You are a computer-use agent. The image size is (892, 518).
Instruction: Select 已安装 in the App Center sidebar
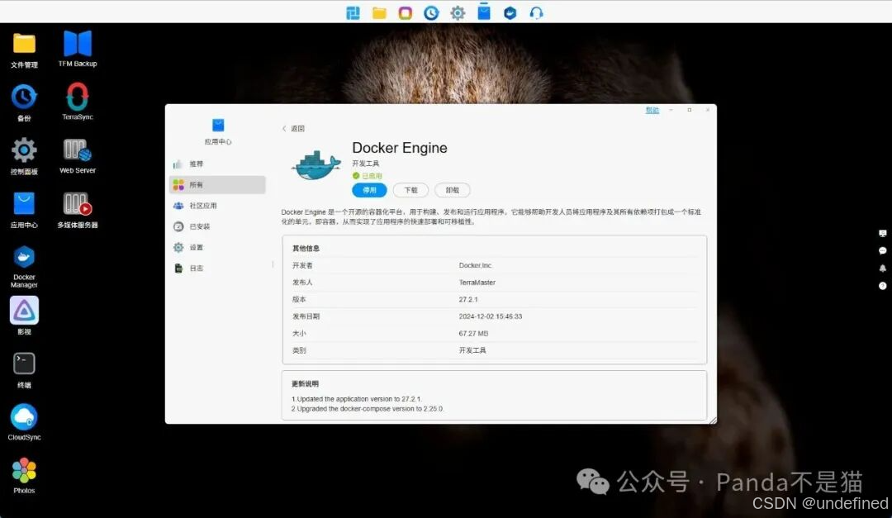coord(217,226)
